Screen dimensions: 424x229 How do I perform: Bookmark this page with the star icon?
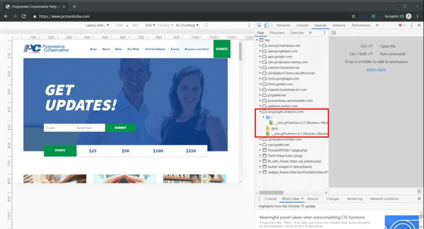(353, 16)
